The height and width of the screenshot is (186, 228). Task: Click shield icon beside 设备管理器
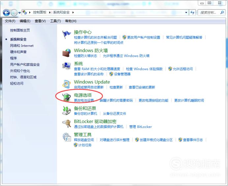click(111, 74)
